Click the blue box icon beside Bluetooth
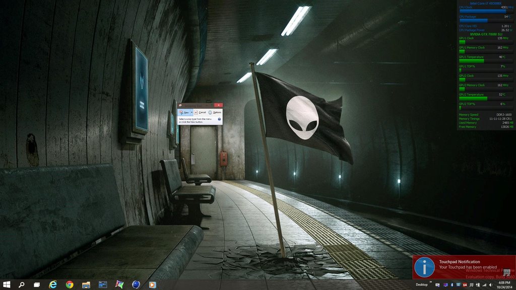Image resolution: width=516 pixels, height=290 pixels. [458, 284]
